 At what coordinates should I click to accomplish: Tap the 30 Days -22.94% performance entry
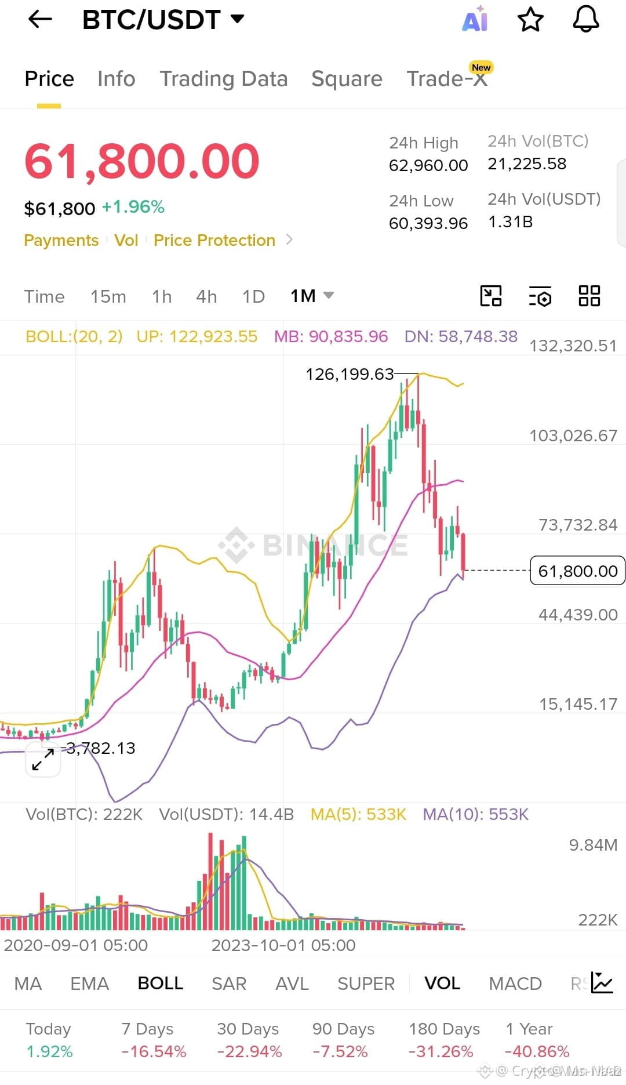(x=249, y=1040)
